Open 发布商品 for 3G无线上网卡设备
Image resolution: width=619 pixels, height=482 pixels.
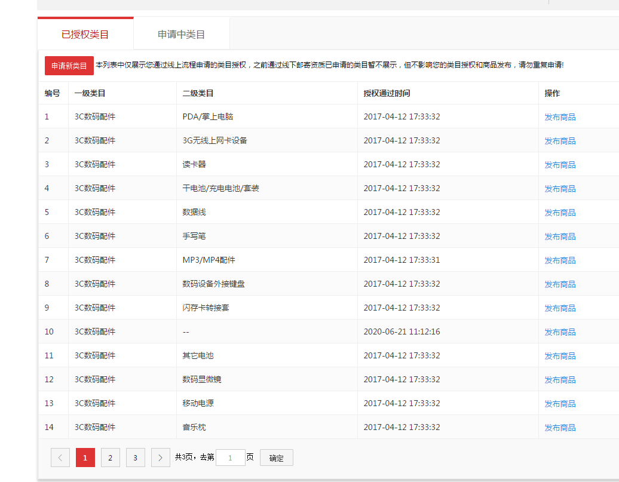click(559, 140)
